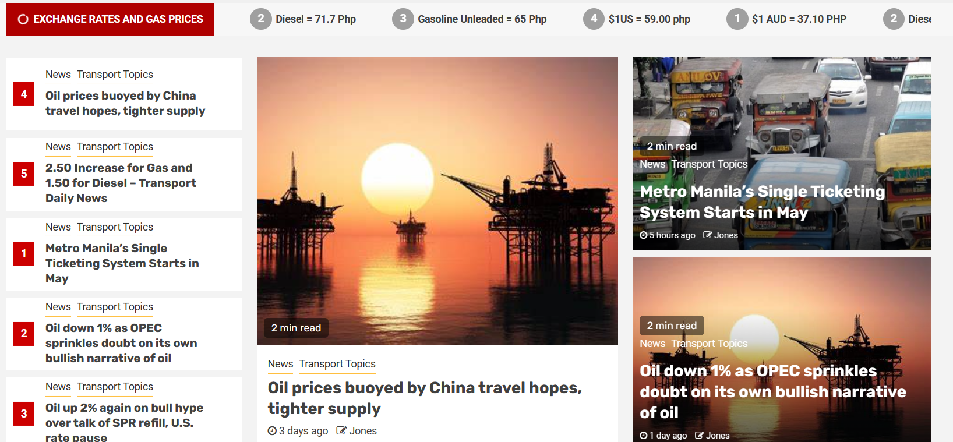Screen dimensions: 953x442
Task: Click clock icon next to 1 day ago
Action: [x=644, y=436]
